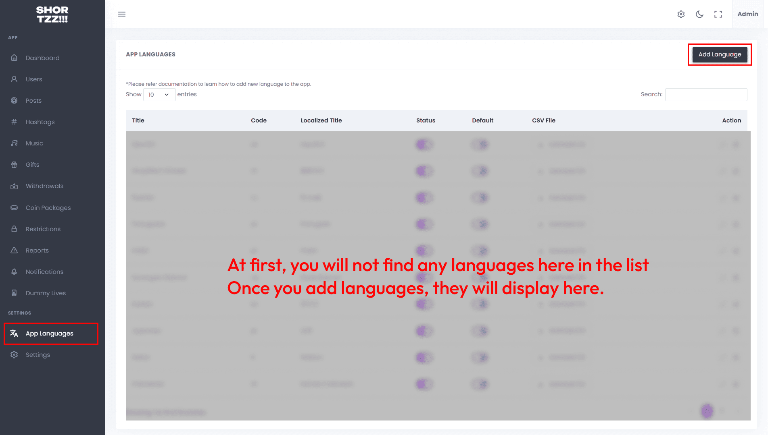Sort table by Title column header

click(x=138, y=120)
